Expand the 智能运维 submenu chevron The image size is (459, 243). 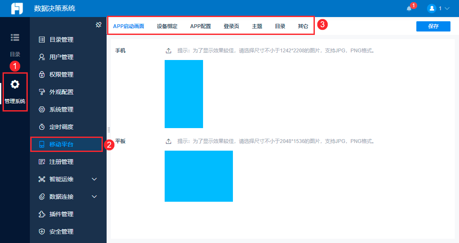pos(94,179)
